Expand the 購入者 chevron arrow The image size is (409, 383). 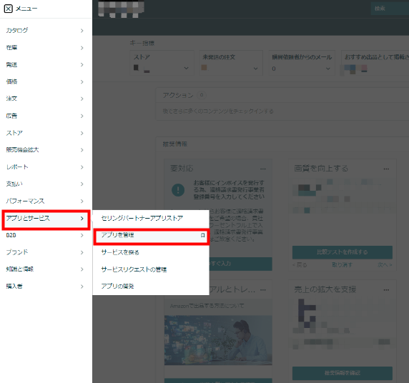coord(82,287)
